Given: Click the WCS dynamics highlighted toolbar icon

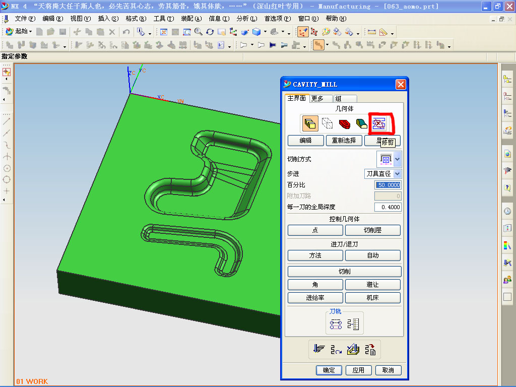Looking at the screenshot, I should click(x=303, y=32).
